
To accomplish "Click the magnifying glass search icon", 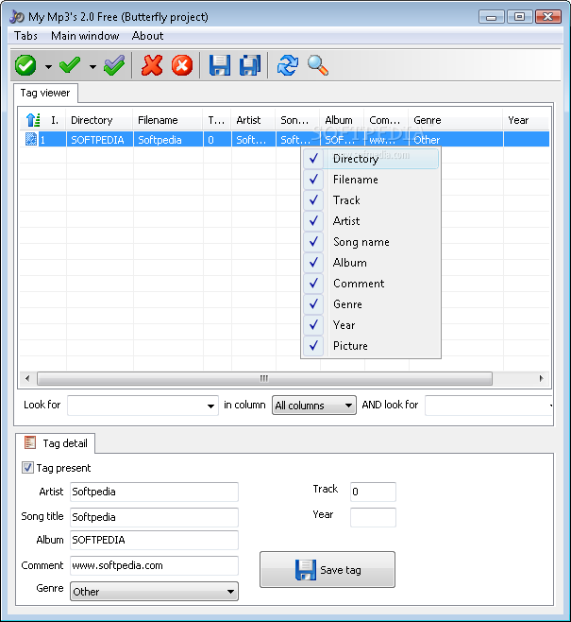I will click(x=317, y=65).
